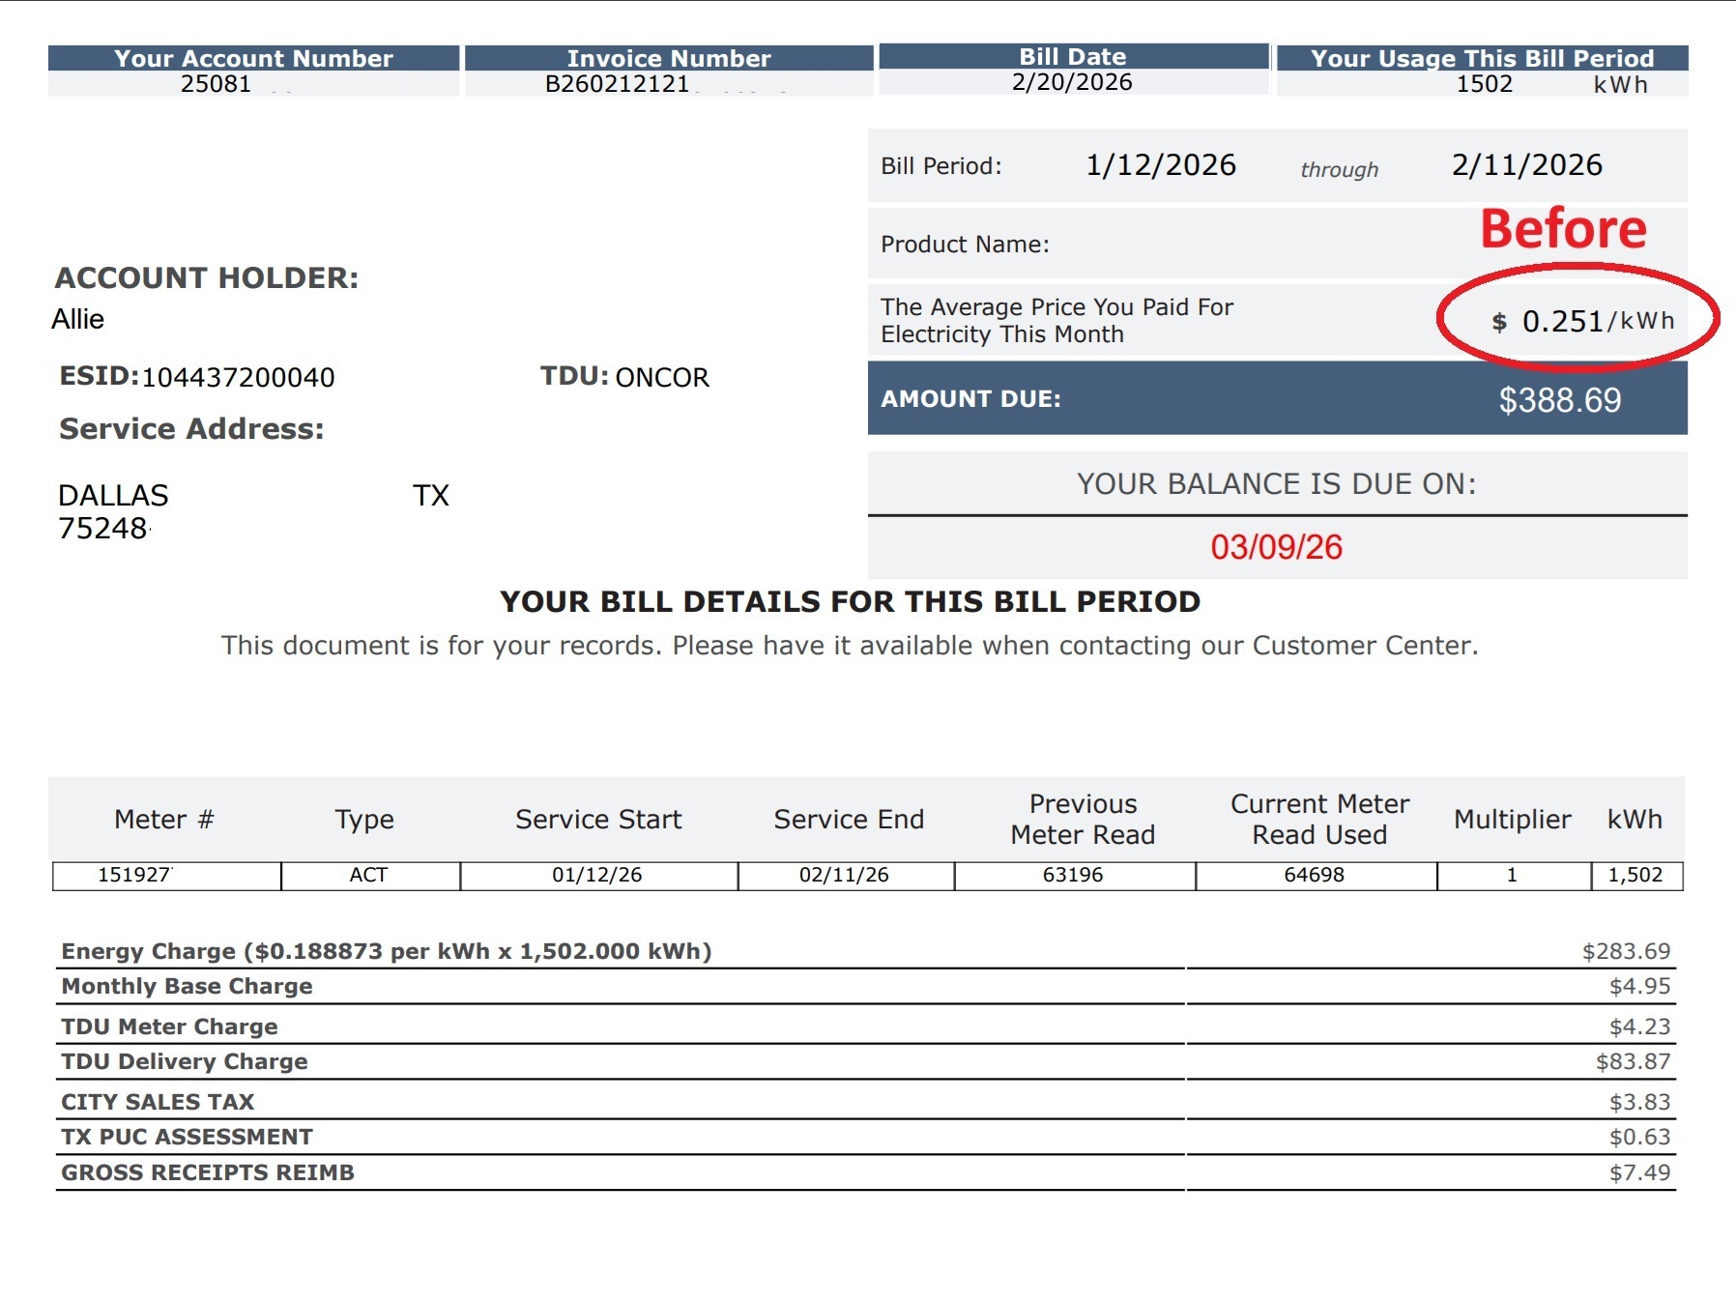
Task: Click the Energy Charge line item
Action: pyautogui.click(x=387, y=951)
